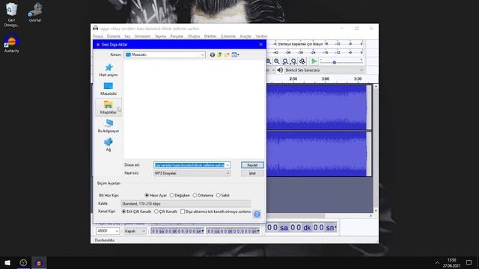
Task: Open Kitaplıklar in the places sidebar
Action: (109, 107)
